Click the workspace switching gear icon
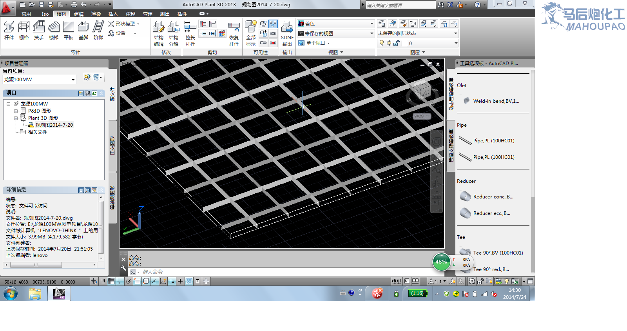 coord(472,281)
